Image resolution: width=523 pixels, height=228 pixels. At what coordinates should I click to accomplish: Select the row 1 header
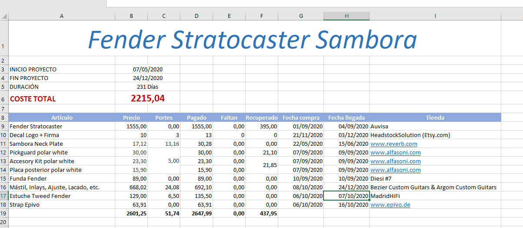pyautogui.click(x=4, y=39)
